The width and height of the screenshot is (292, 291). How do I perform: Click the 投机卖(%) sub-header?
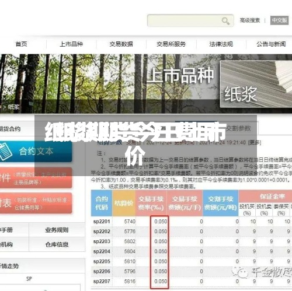point(264,209)
